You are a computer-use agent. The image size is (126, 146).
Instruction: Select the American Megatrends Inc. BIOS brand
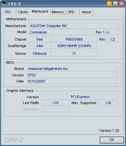[72, 69]
